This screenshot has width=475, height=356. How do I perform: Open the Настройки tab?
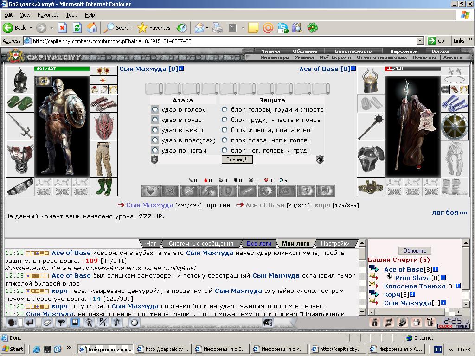tap(335, 243)
